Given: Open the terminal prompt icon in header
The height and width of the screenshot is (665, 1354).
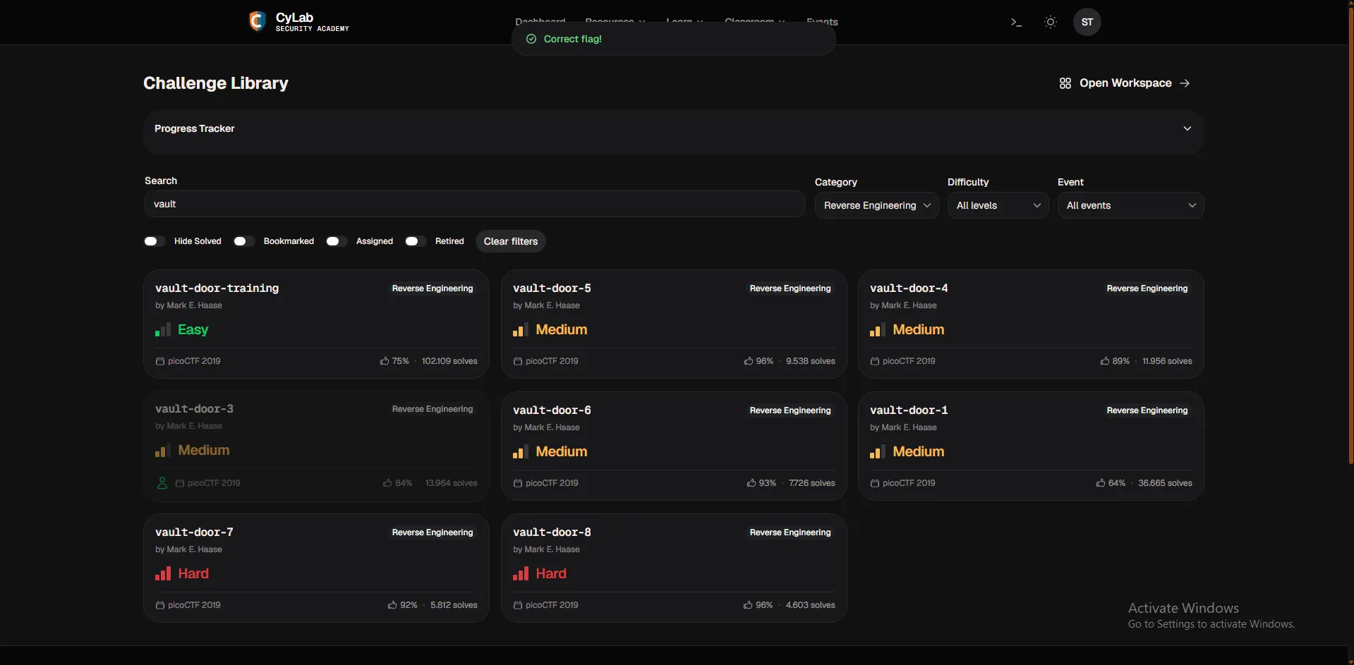Looking at the screenshot, I should (x=1016, y=22).
